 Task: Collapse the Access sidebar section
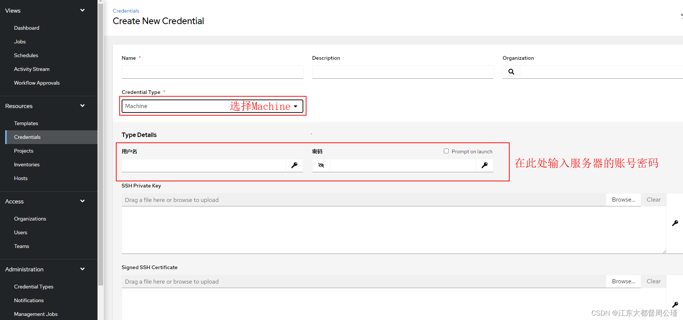82,201
